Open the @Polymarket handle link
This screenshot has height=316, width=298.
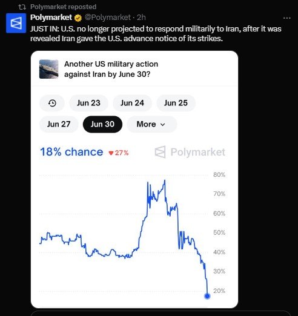[x=108, y=18]
